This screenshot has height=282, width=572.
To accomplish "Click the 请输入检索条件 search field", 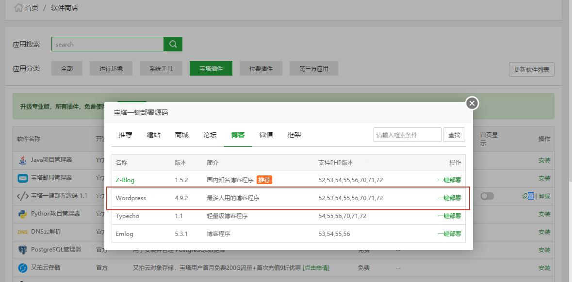I will coord(407,135).
